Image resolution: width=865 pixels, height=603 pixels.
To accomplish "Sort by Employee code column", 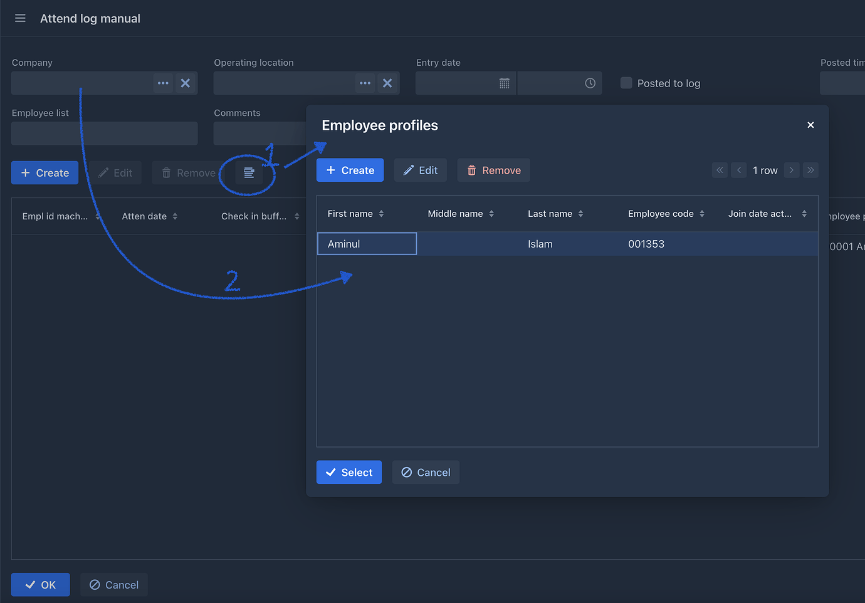I will pos(666,214).
